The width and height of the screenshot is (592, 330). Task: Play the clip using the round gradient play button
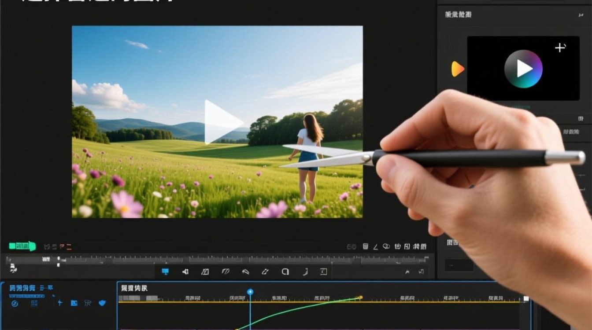point(523,69)
